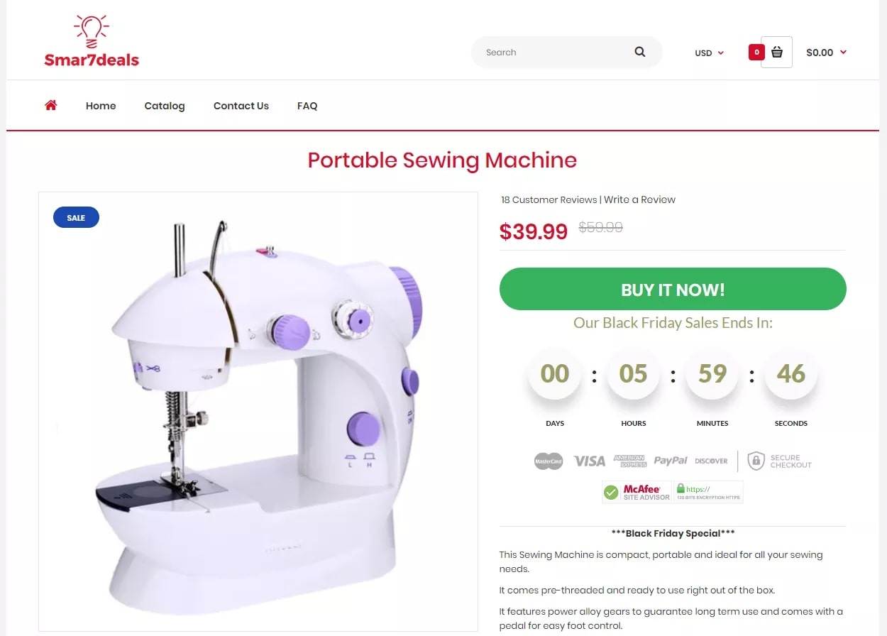Image resolution: width=887 pixels, height=636 pixels.
Task: Click the red cart count badge
Action: [x=756, y=52]
